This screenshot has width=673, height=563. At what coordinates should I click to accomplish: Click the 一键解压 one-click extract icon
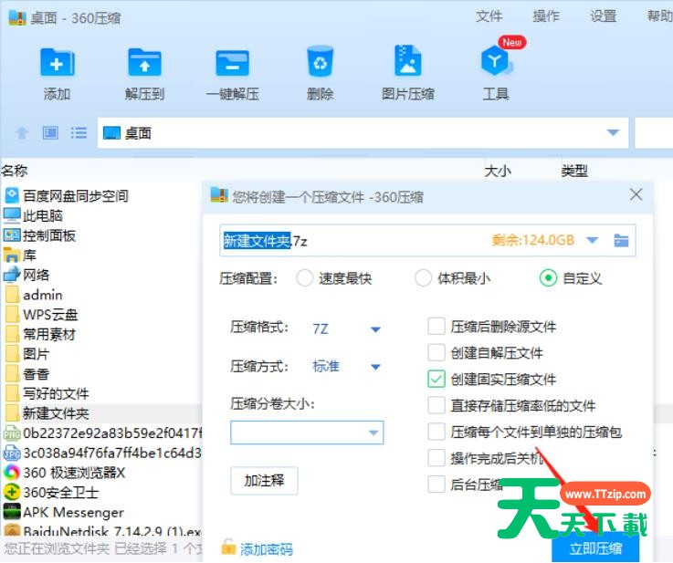(x=232, y=63)
